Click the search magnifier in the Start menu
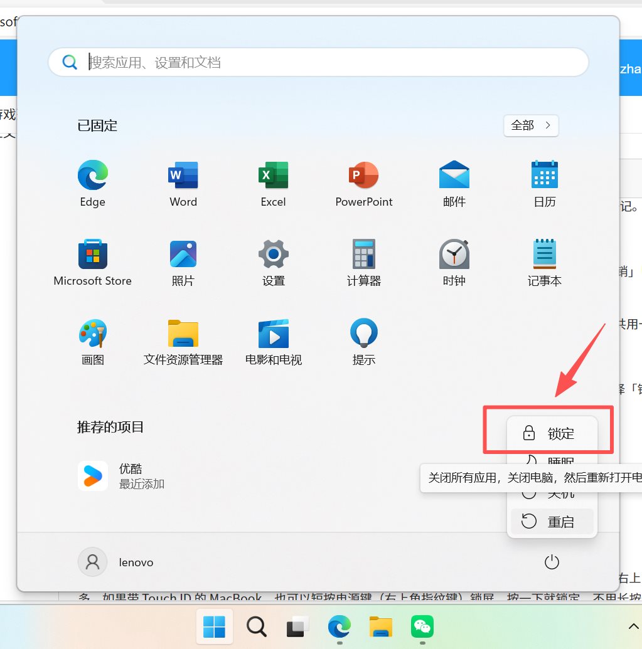 [x=70, y=63]
